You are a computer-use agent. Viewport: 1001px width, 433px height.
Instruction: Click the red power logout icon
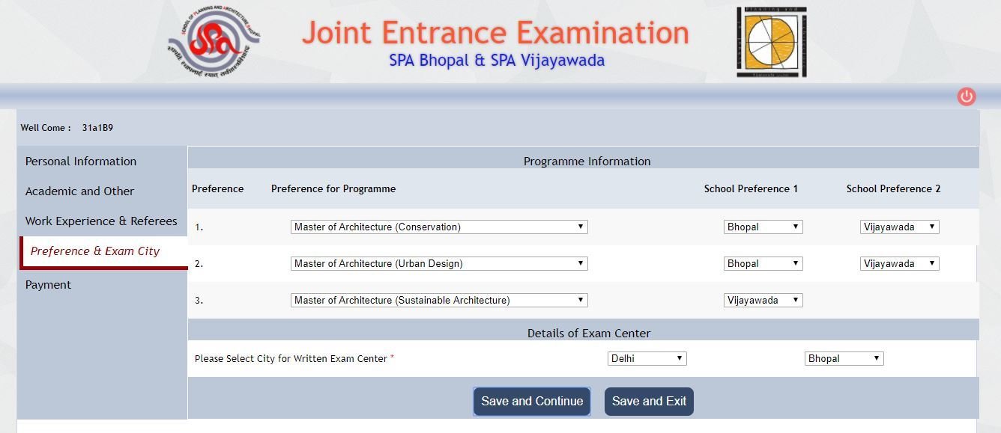[967, 96]
